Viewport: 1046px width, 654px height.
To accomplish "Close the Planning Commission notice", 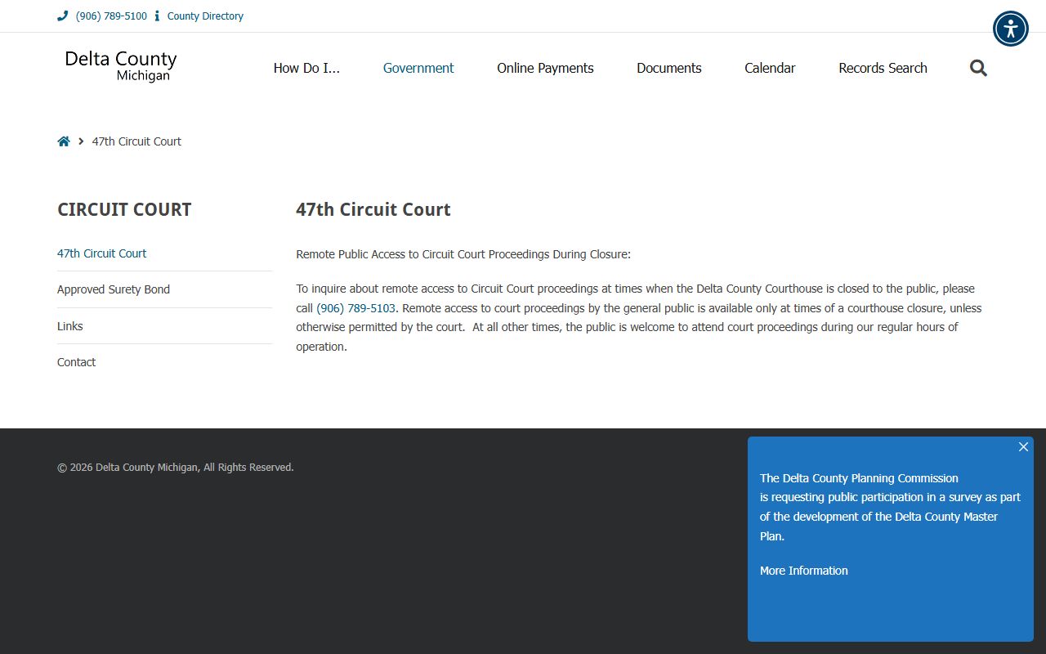I will pos(1023,446).
